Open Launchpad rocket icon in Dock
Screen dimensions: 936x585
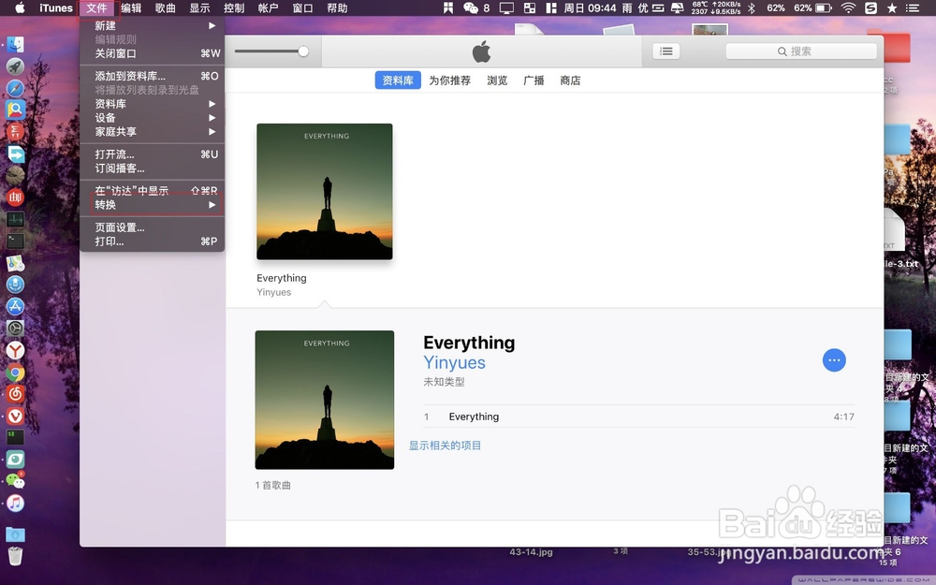pyautogui.click(x=16, y=66)
